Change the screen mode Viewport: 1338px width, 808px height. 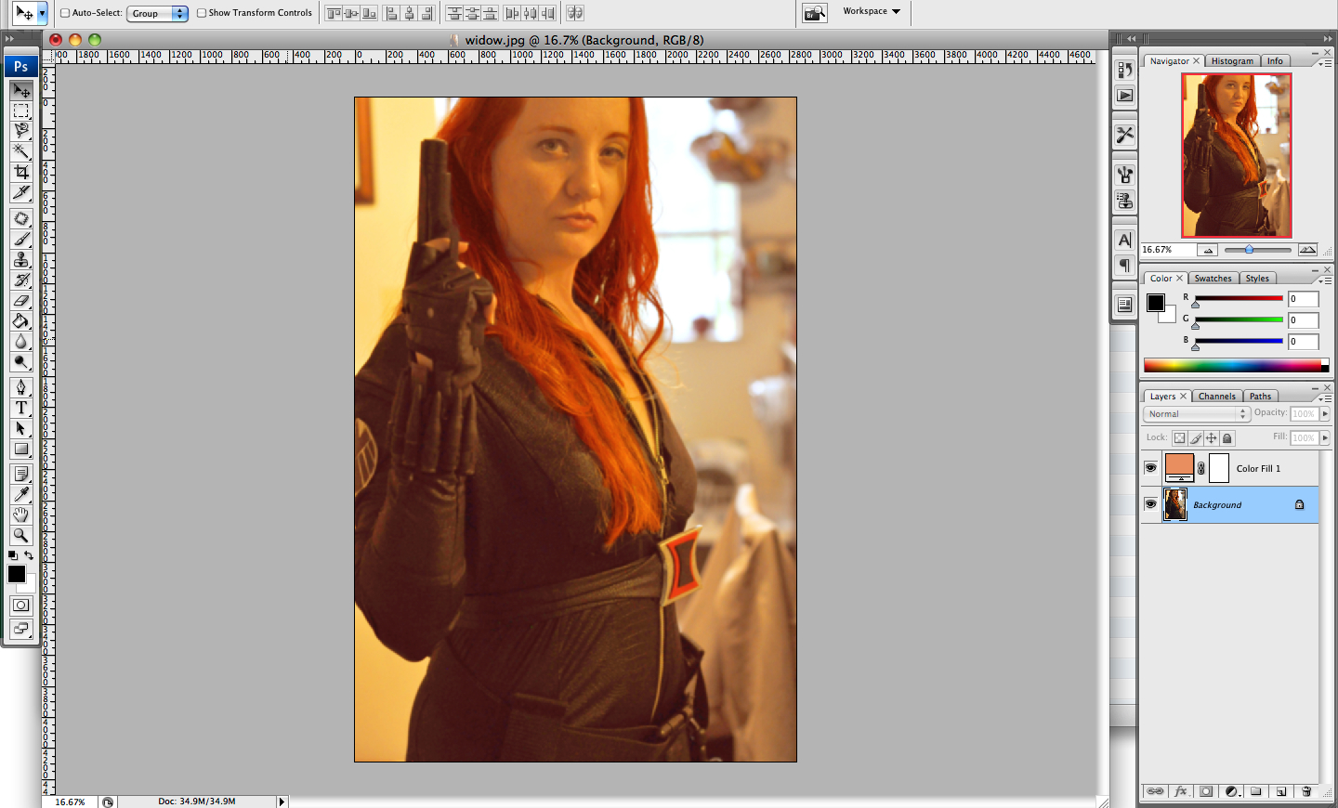(x=21, y=629)
